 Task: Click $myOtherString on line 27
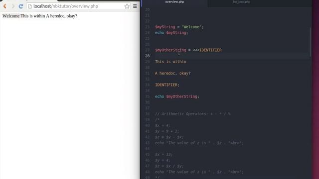(170, 50)
